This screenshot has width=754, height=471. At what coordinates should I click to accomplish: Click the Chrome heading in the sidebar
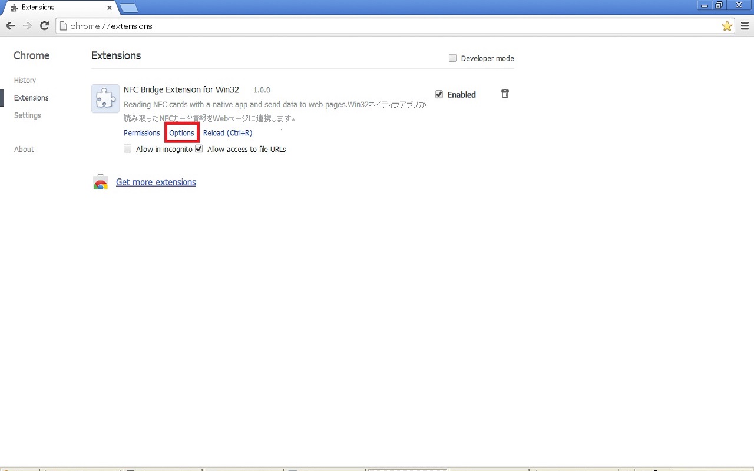point(32,55)
